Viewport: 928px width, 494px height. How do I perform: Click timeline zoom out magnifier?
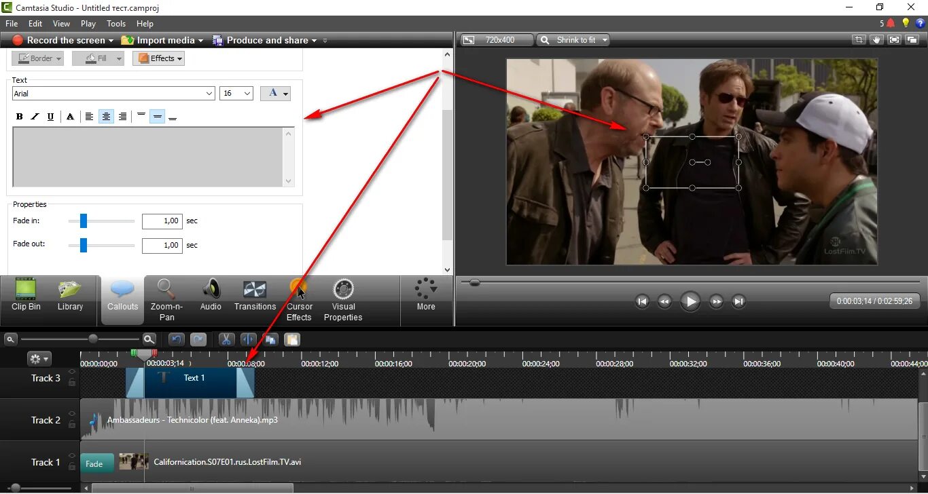[11, 339]
